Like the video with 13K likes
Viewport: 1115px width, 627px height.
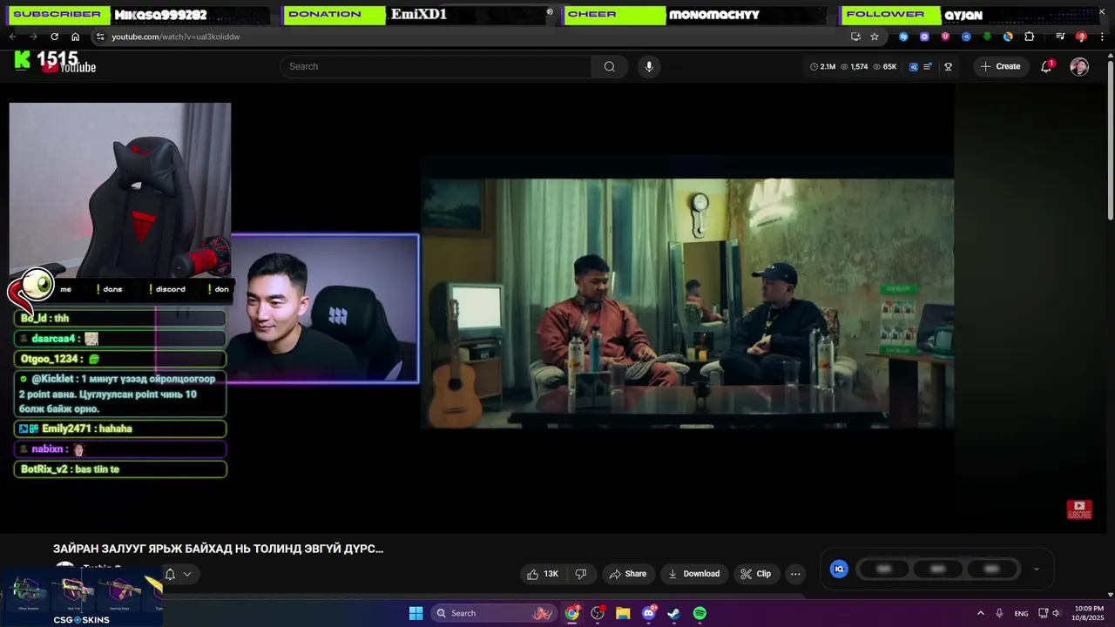tap(542, 574)
